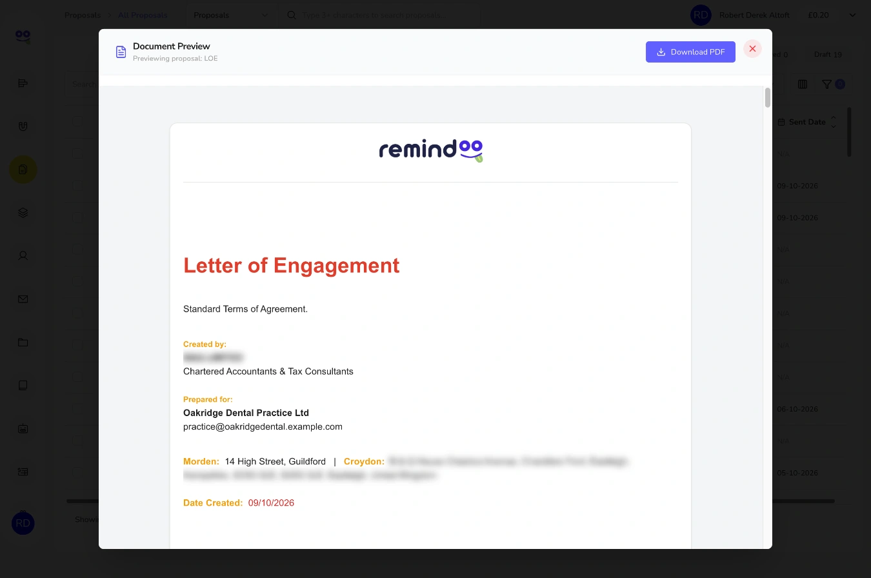Click the Remindoo owl logo in background sidebar
The height and width of the screenshot is (578, 871).
[23, 37]
